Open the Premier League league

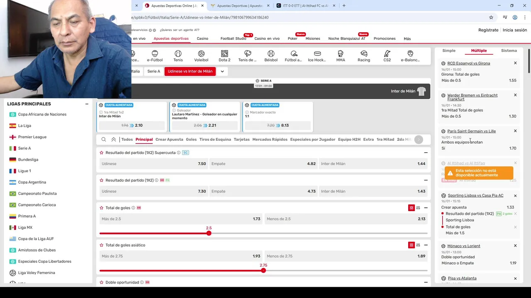pos(32,137)
